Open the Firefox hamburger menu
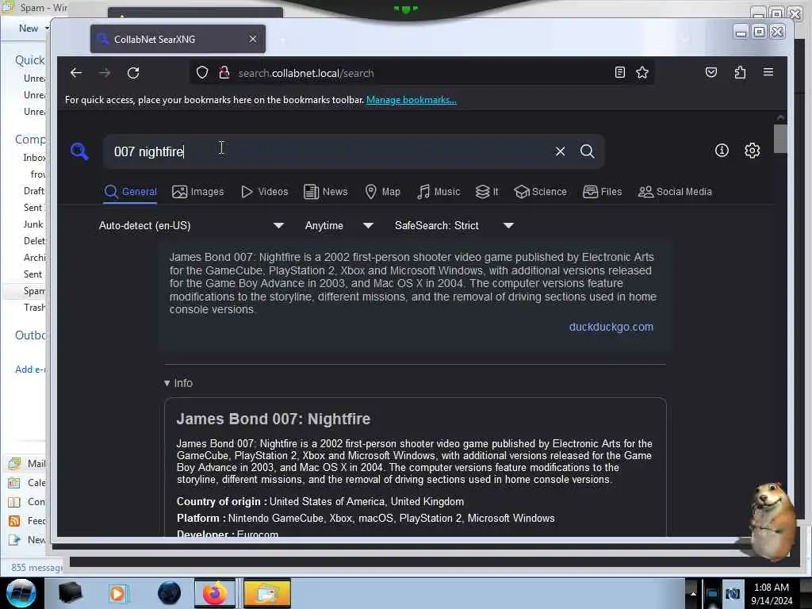The image size is (812, 609). tap(768, 72)
